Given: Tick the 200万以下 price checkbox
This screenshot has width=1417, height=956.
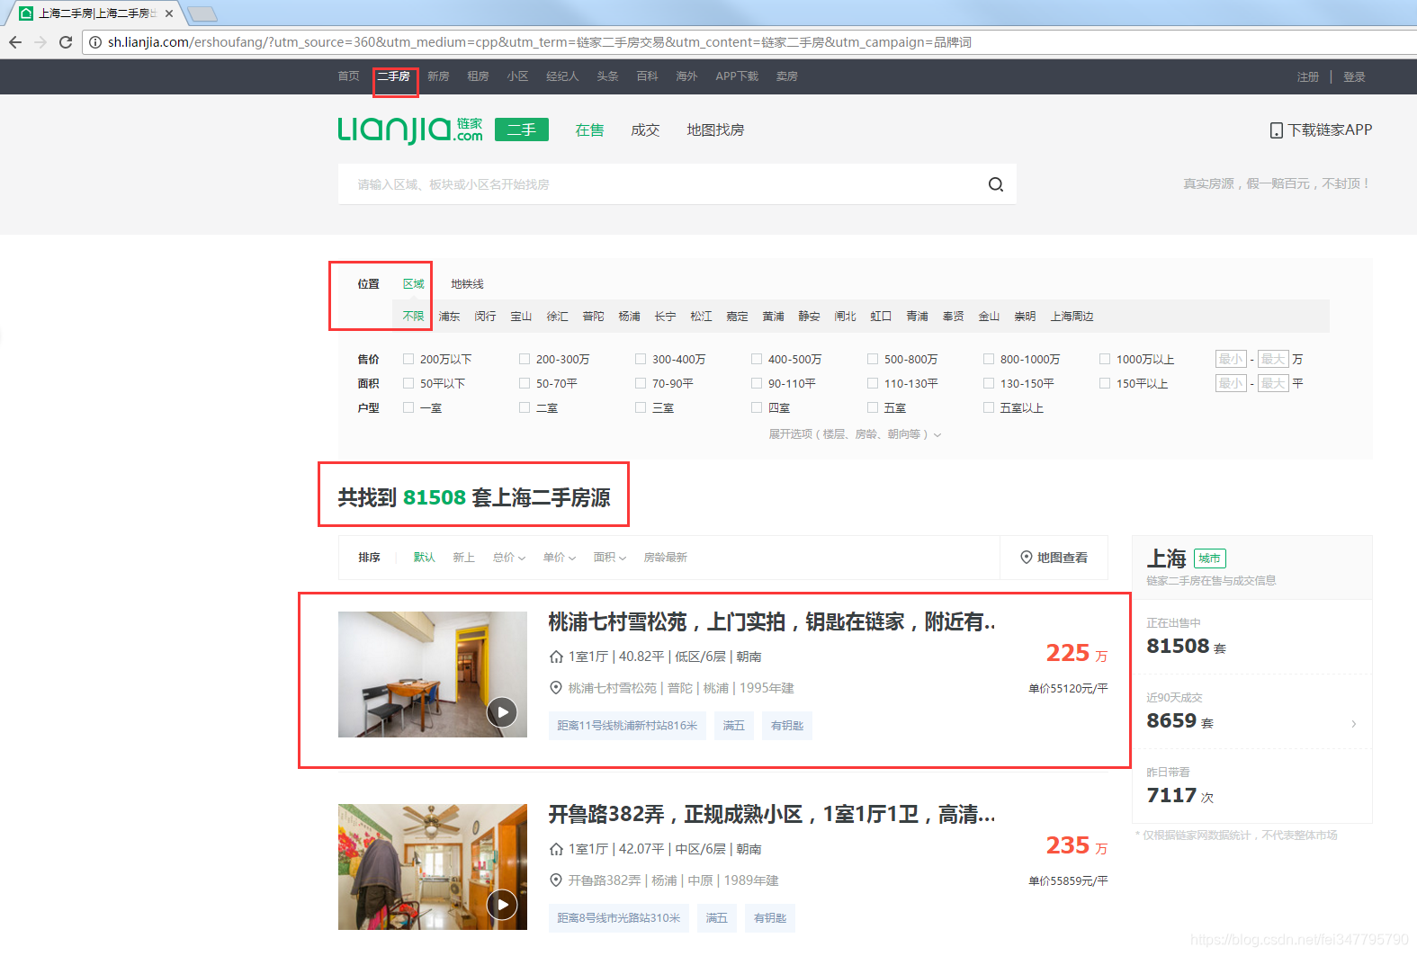Looking at the screenshot, I should [x=408, y=359].
